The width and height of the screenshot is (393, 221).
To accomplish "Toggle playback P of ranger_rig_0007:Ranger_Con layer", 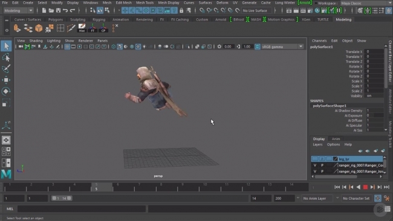I will click(x=322, y=165).
